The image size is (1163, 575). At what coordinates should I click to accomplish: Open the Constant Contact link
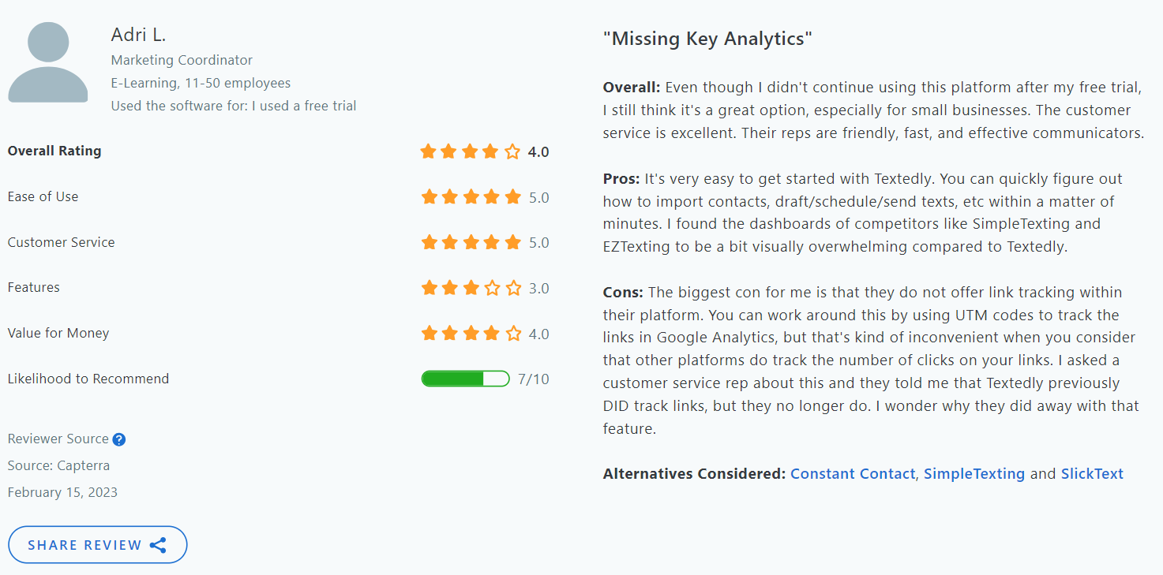(853, 474)
